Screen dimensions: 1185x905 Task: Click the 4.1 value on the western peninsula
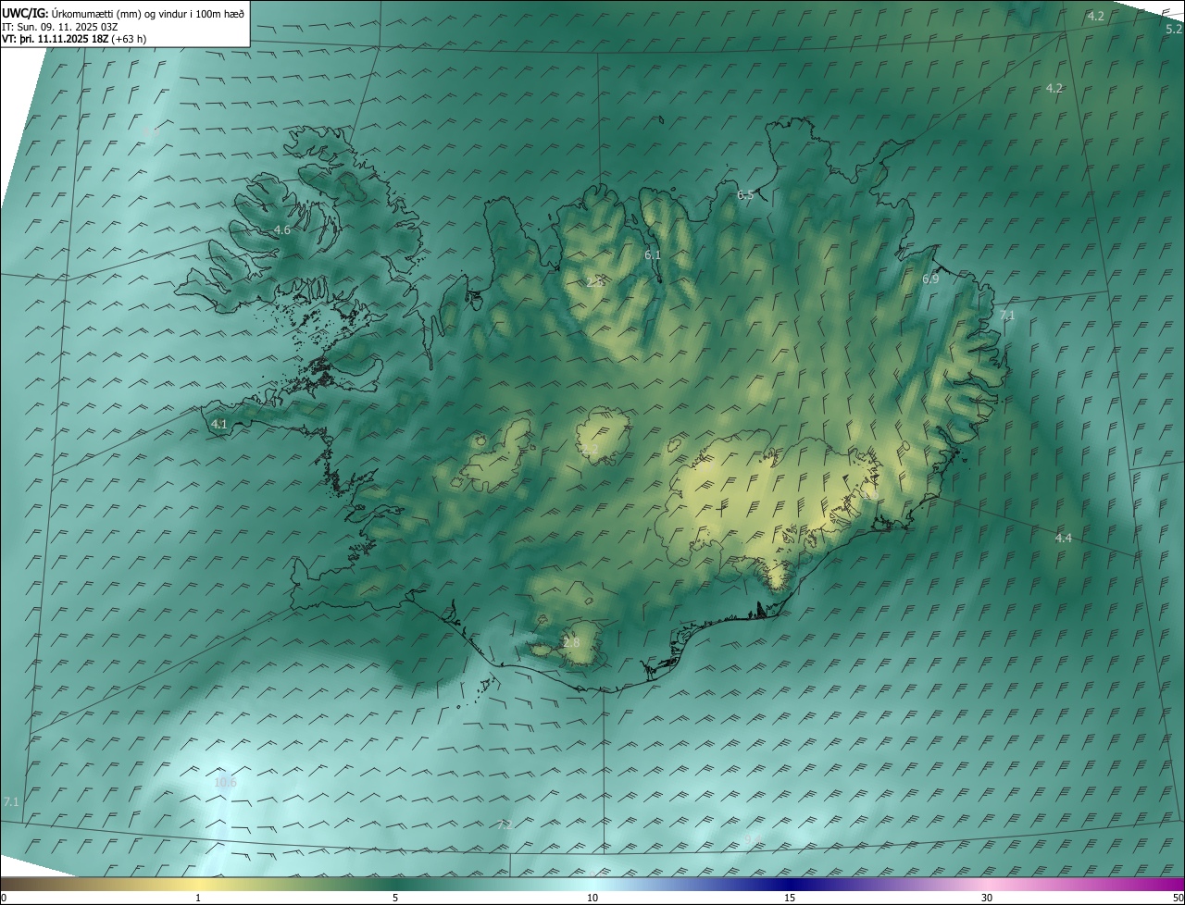(x=219, y=424)
